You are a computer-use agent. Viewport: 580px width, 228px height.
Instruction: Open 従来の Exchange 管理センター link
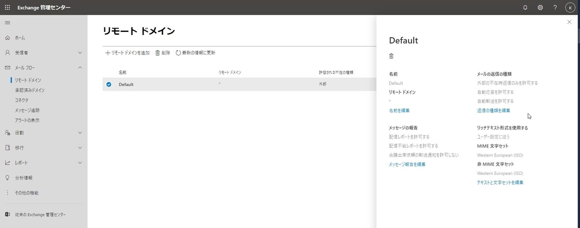point(40,214)
